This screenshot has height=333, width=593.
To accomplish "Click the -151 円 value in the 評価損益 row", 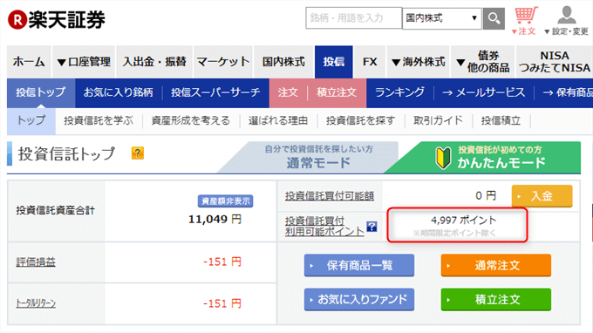I will coord(222,262).
